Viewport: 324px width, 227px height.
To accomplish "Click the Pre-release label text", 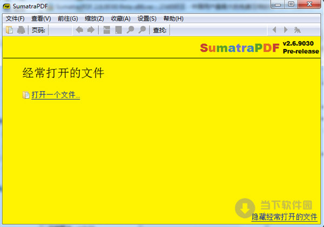I will pos(301,51).
